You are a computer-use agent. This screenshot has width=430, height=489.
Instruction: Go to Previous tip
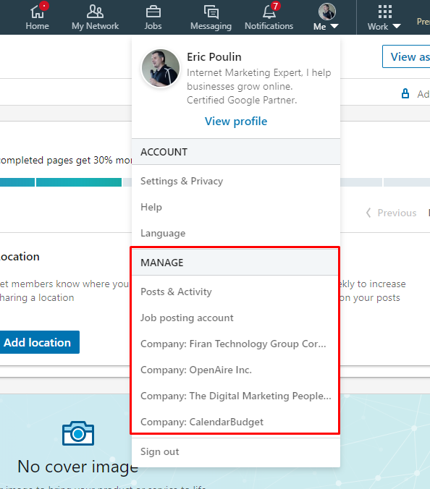392,213
